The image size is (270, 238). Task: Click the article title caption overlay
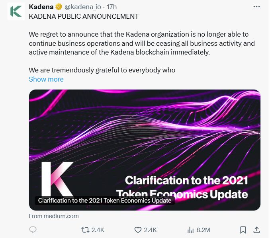coord(104,201)
